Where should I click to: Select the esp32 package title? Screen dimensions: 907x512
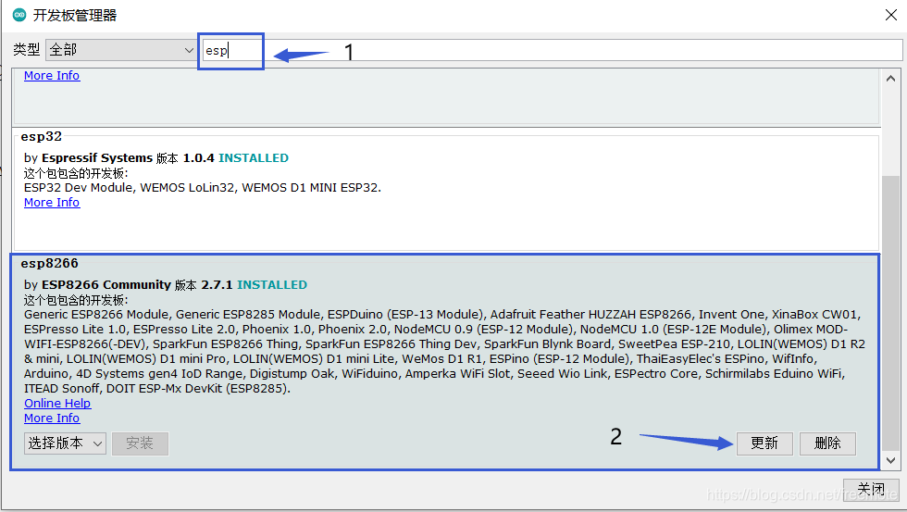click(41, 136)
